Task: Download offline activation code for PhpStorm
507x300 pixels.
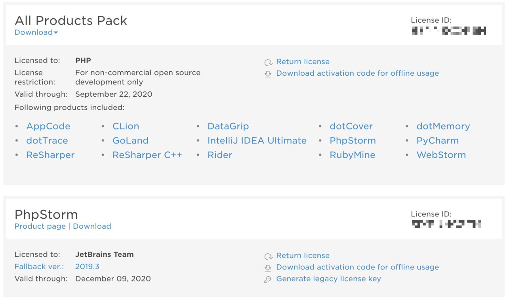Action: (x=357, y=267)
